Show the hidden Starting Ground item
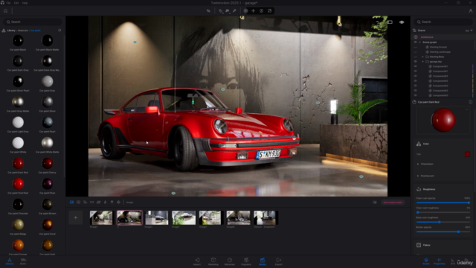The height and width of the screenshot is (268, 476). coord(415,47)
